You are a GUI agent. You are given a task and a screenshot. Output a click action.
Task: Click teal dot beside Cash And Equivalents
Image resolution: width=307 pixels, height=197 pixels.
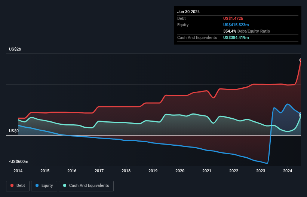click(65, 186)
